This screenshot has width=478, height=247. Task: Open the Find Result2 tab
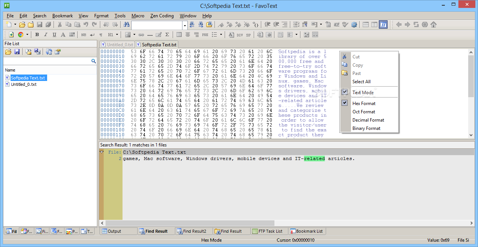pyautogui.click(x=193, y=231)
